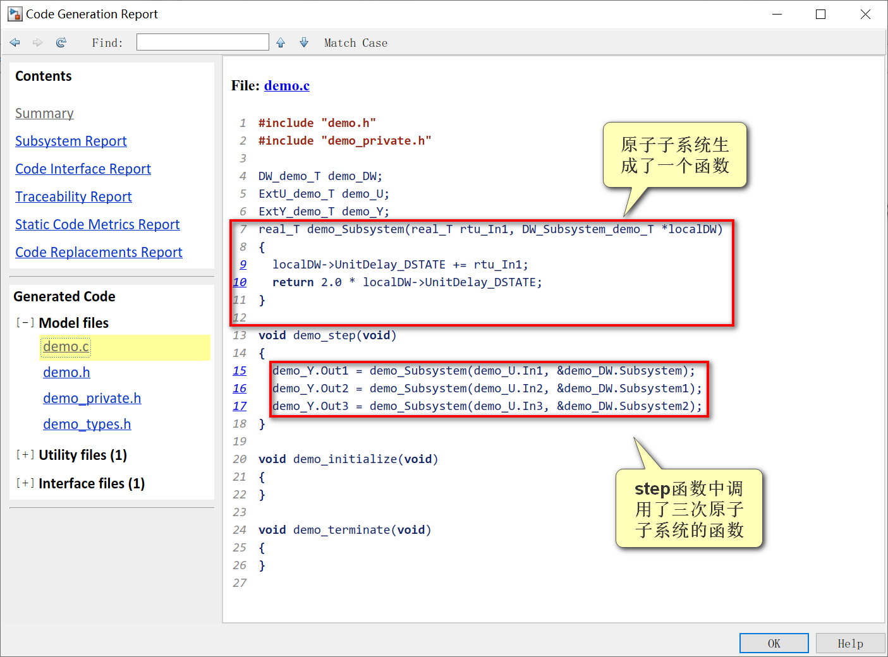The height and width of the screenshot is (657, 888).
Task: Select demo_types.h in Model files
Action: (x=87, y=425)
